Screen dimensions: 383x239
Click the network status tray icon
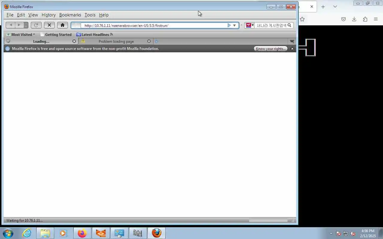click(346, 233)
